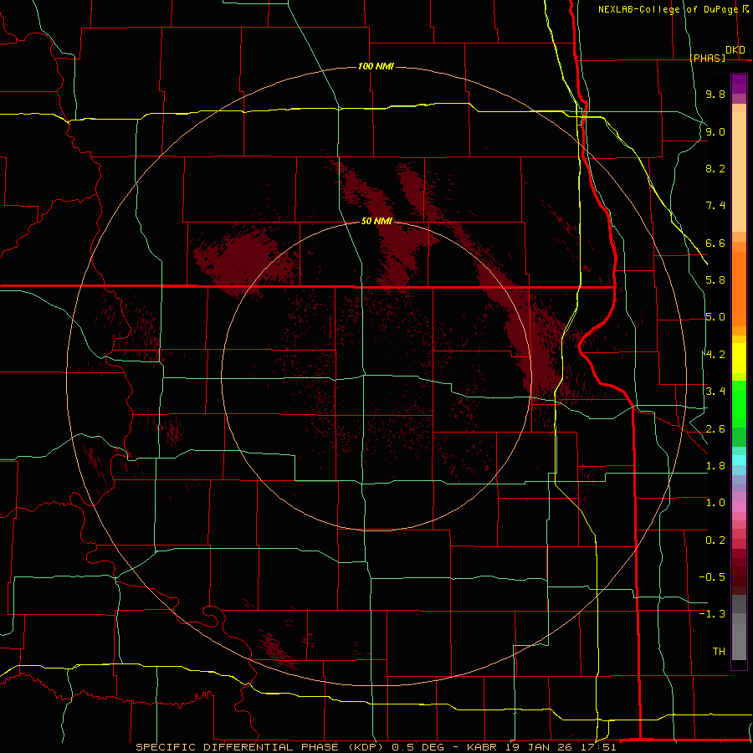Click the NEXLAB-College of DuPage credit text
The height and width of the screenshot is (753, 753).
(x=669, y=9)
